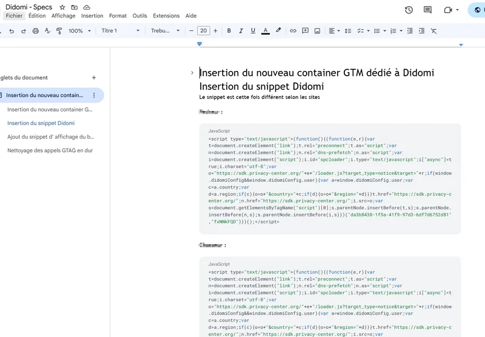The width and height of the screenshot is (485, 337).
Task: Open the video meeting dropdown arrow
Action: (457, 10)
